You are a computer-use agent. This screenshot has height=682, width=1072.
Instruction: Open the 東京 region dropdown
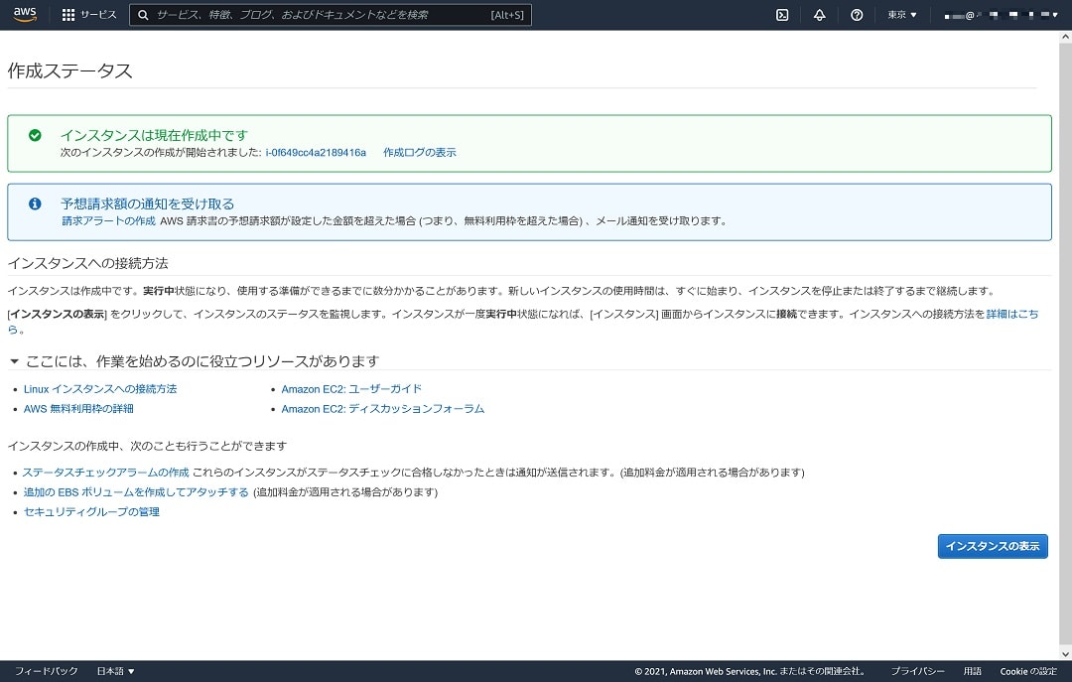[901, 15]
